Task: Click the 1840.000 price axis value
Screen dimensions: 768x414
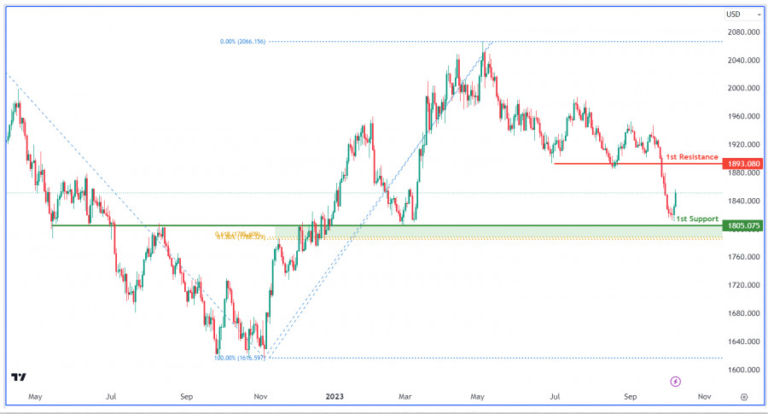Action: [x=743, y=201]
